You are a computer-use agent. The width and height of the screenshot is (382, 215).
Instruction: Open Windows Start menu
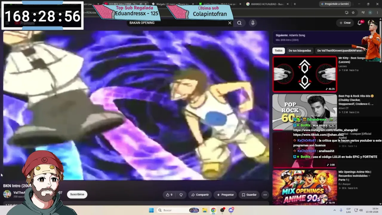click(x=151, y=210)
